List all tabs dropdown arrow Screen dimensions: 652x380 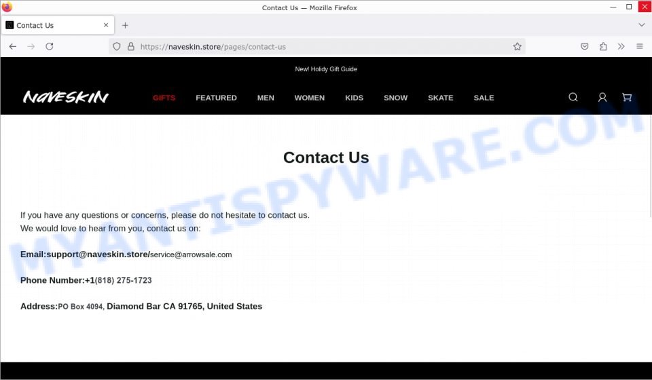[642, 25]
